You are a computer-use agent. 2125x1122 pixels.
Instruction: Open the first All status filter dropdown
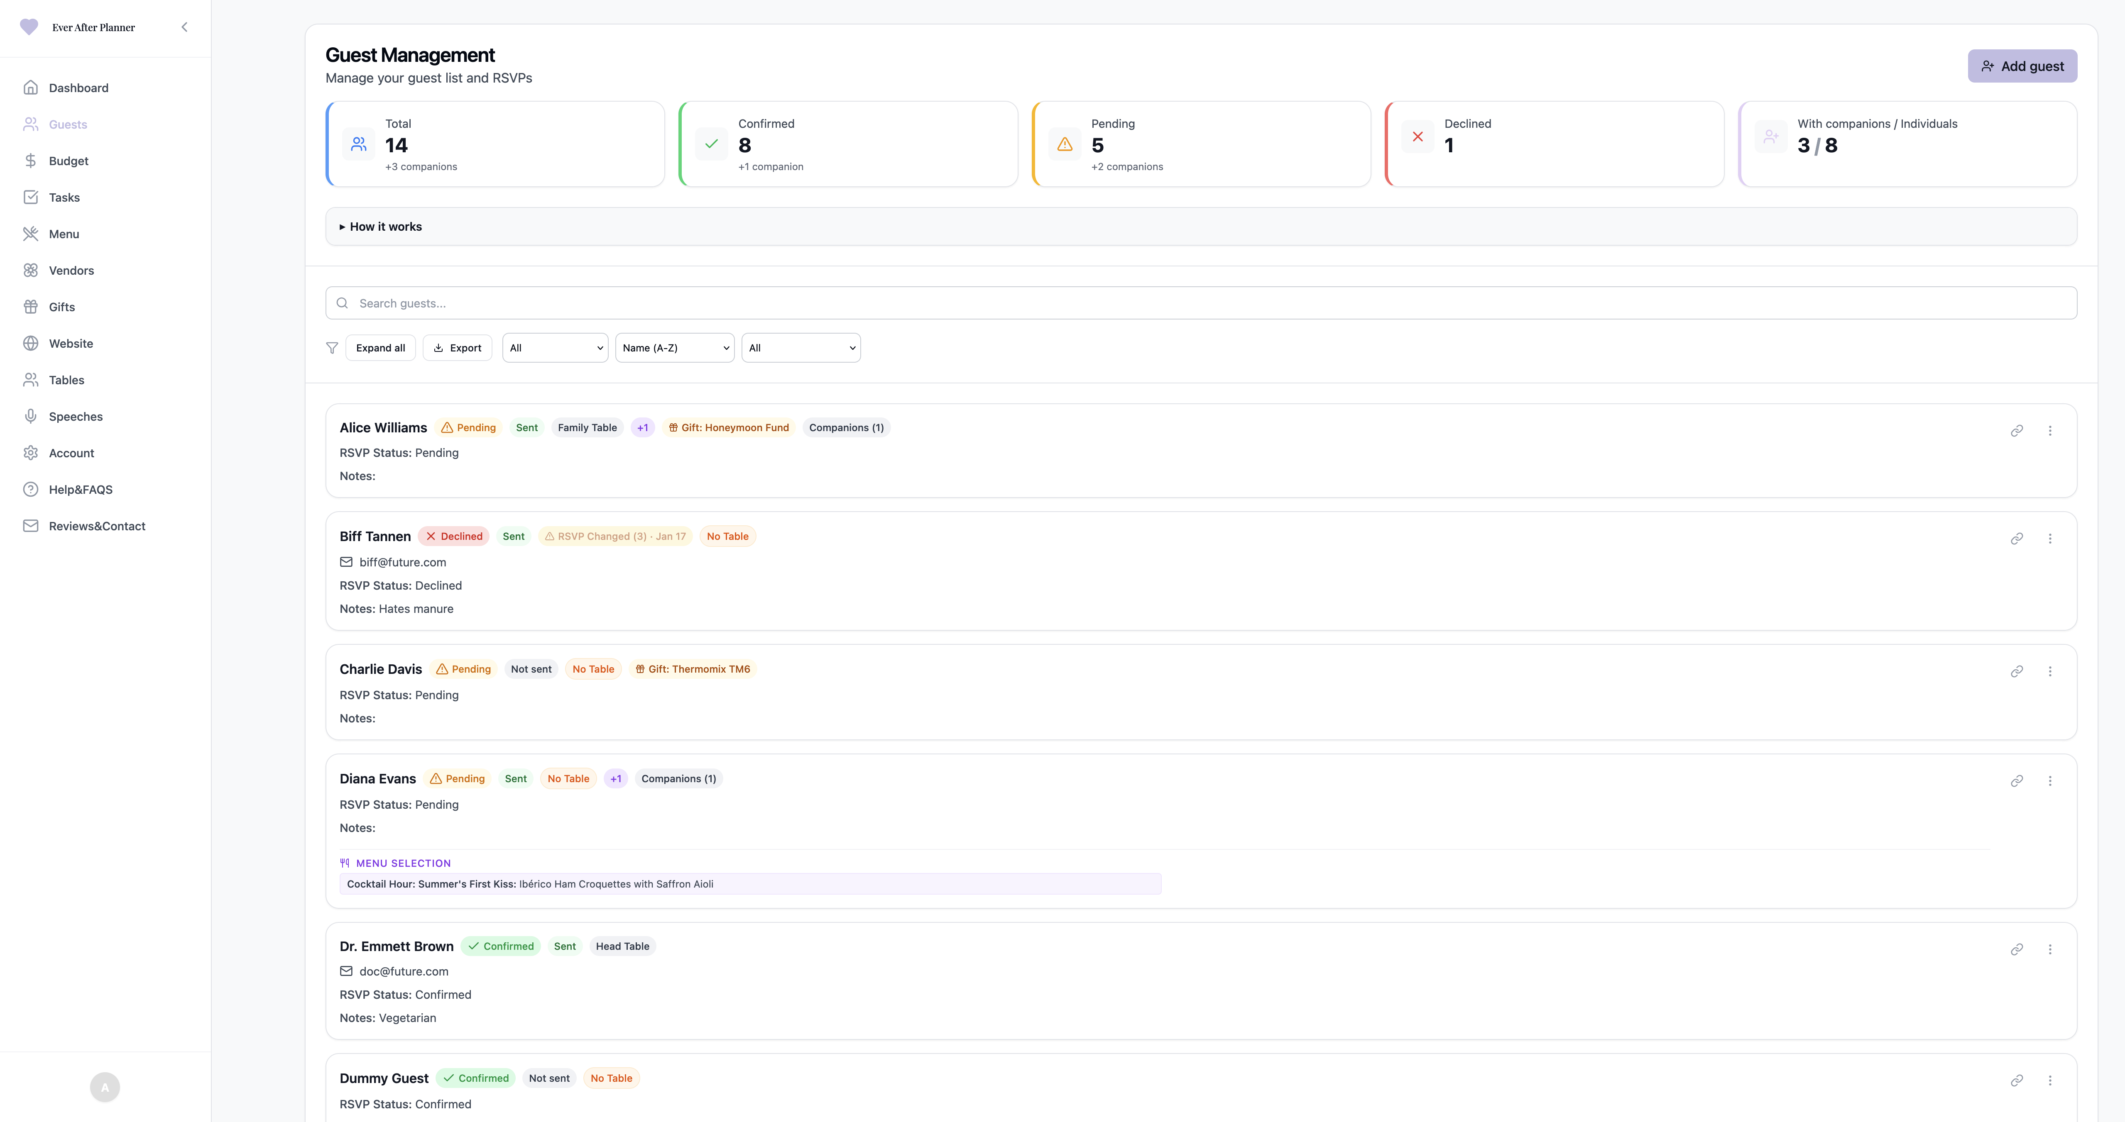554,348
